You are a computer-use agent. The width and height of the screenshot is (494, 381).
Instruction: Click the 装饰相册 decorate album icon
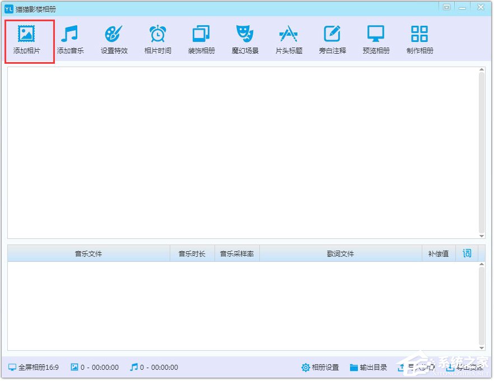click(x=201, y=40)
